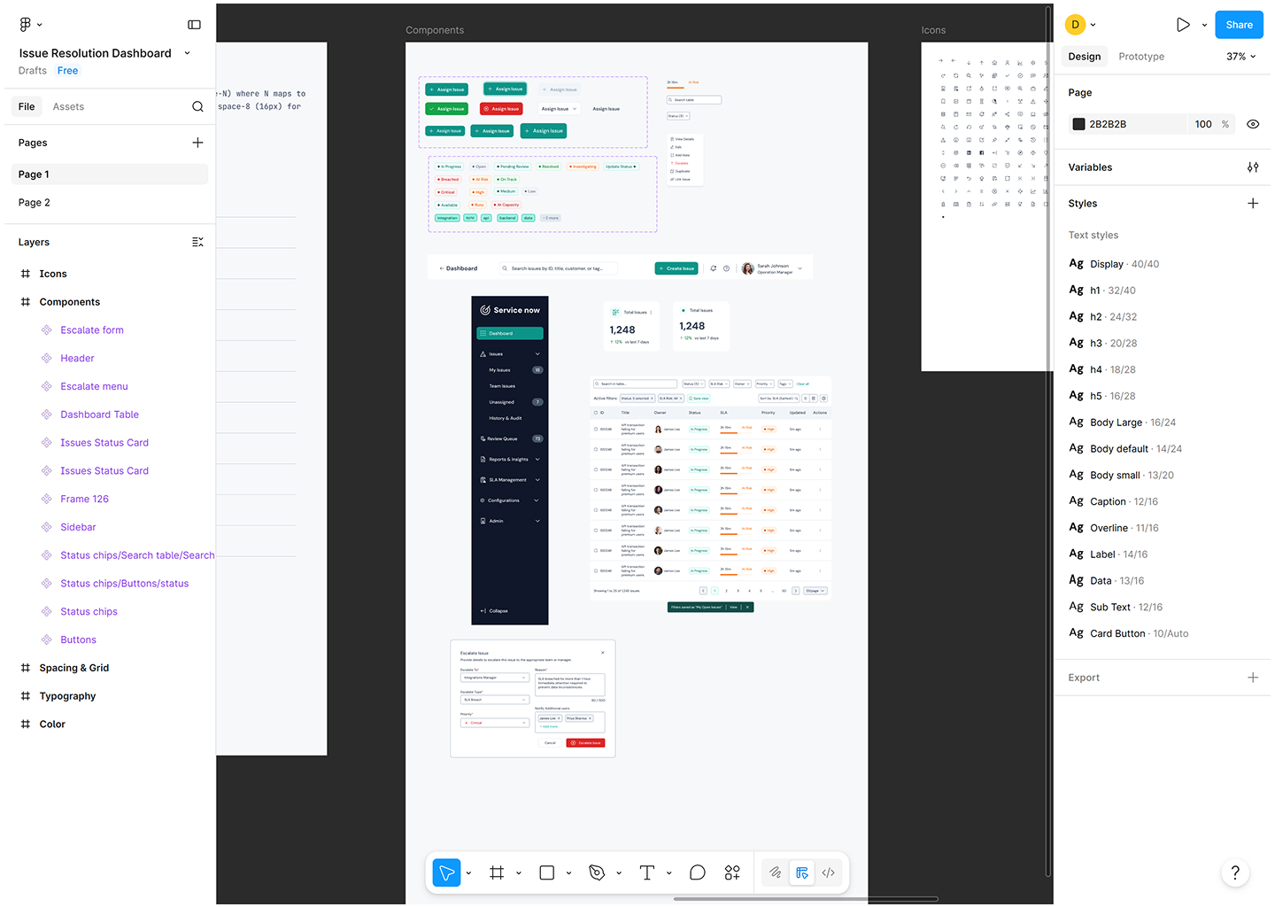The width and height of the screenshot is (1275, 907).
Task: Expand Frame tool options arrow
Action: [519, 873]
